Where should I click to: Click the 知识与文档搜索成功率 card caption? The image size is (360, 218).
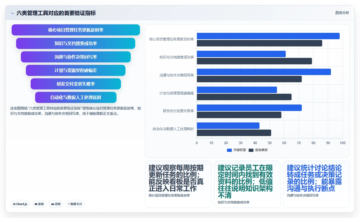coord(233,202)
